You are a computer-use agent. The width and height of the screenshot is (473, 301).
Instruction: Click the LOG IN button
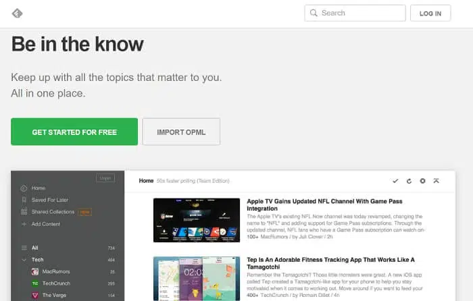click(430, 13)
